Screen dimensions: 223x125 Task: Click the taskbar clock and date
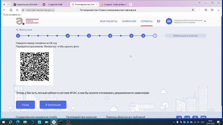210,122
